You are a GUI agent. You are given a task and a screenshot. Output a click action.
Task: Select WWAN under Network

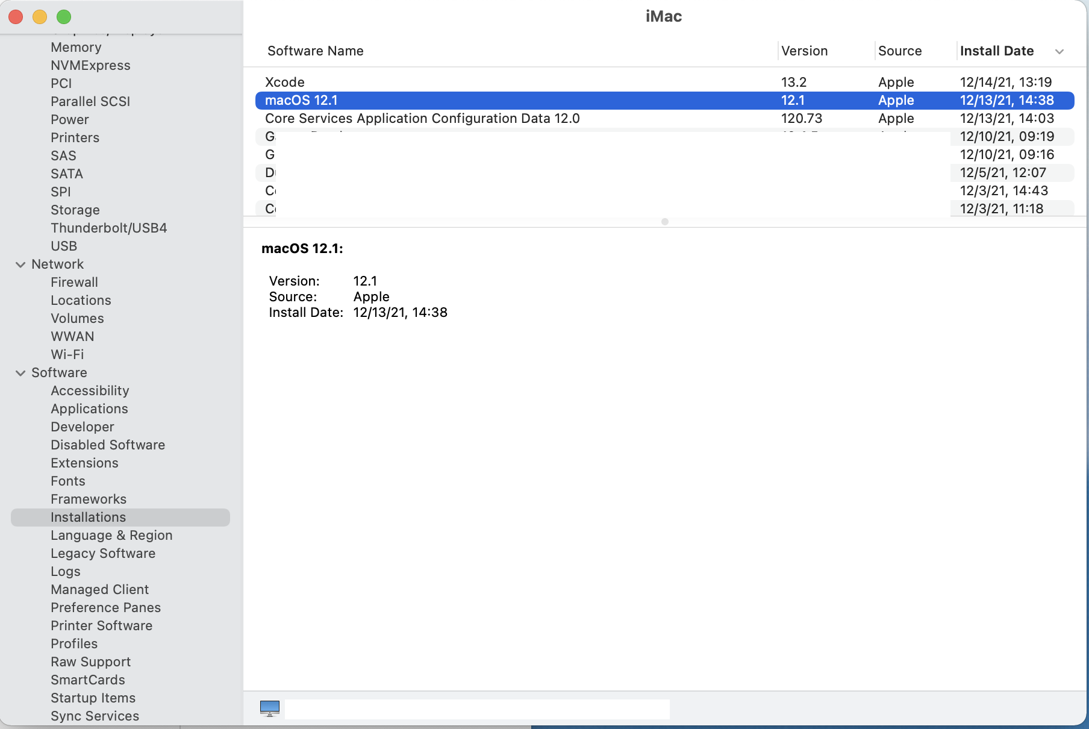pyautogui.click(x=72, y=337)
